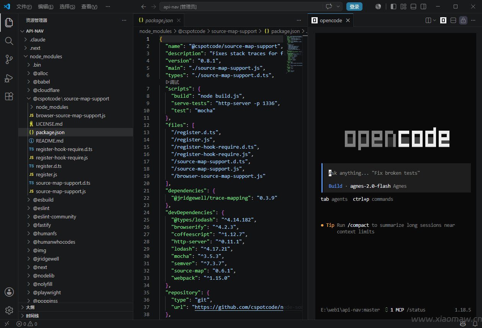Toggle the editor group lock icon
482x328 pixels.
point(463,20)
